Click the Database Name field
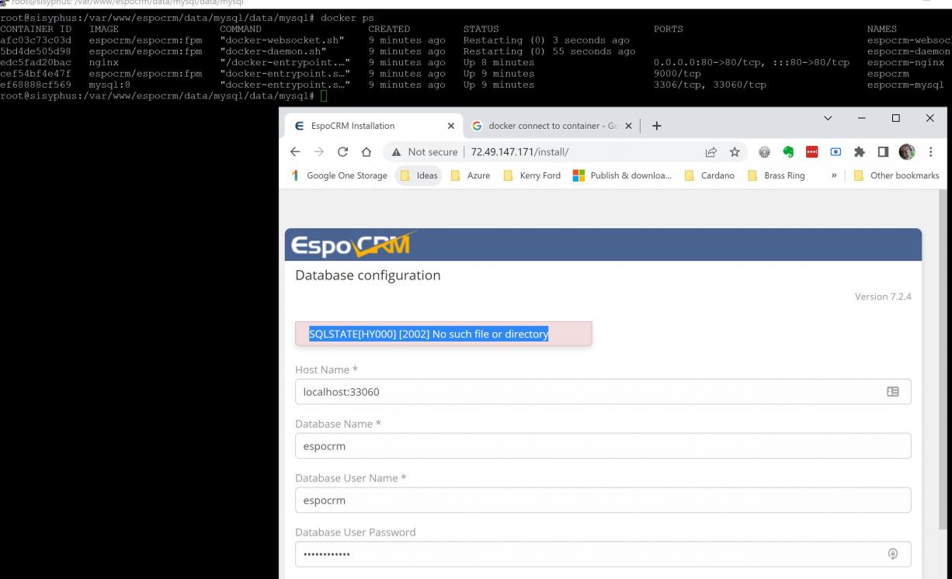This screenshot has height=579, width=952. [603, 446]
